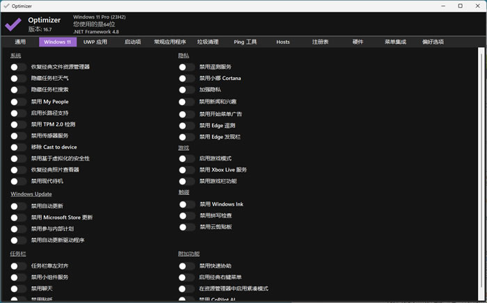The width and height of the screenshot is (487, 303).
Task: Enable 禁用 Microsoft Store 更新 toggle
Action: (19, 218)
